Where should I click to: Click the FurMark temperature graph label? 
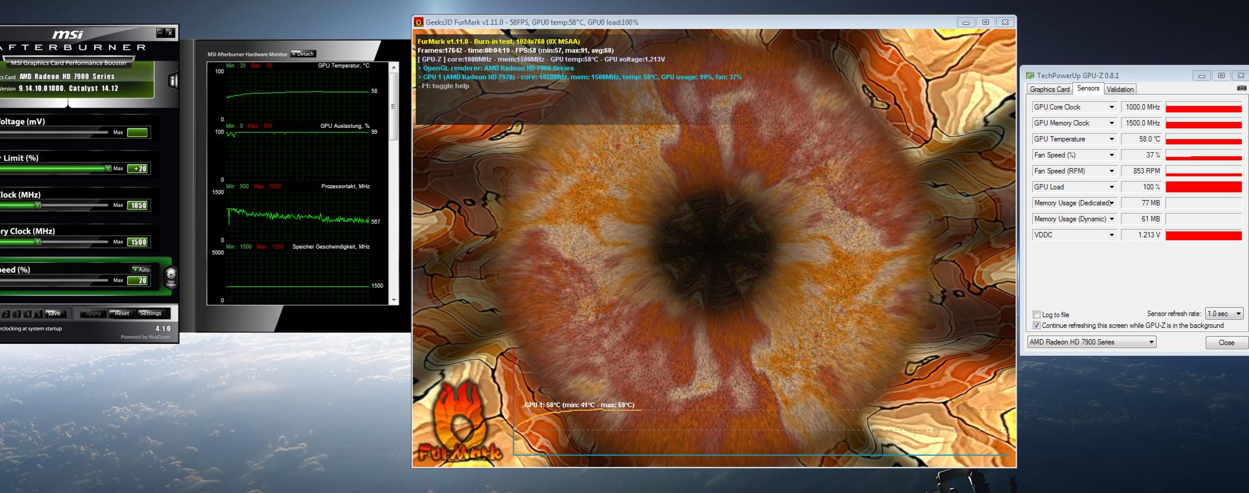(579, 405)
